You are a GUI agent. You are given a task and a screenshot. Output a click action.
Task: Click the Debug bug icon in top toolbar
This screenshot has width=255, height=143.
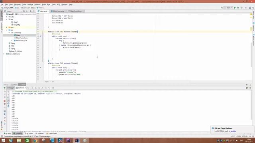(x=238, y=8)
